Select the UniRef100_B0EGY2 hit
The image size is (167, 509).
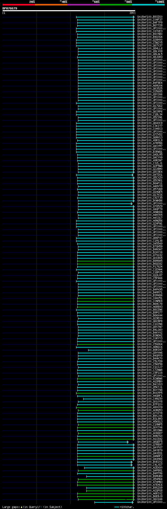(x=150, y=462)
